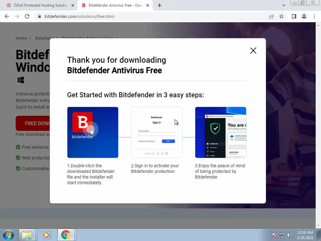Click '1.Double-click the downloaded' caption
Screen dimensions: 321x241
(x=91, y=174)
